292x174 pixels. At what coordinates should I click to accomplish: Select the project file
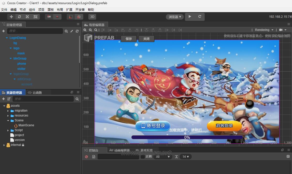click(19, 135)
